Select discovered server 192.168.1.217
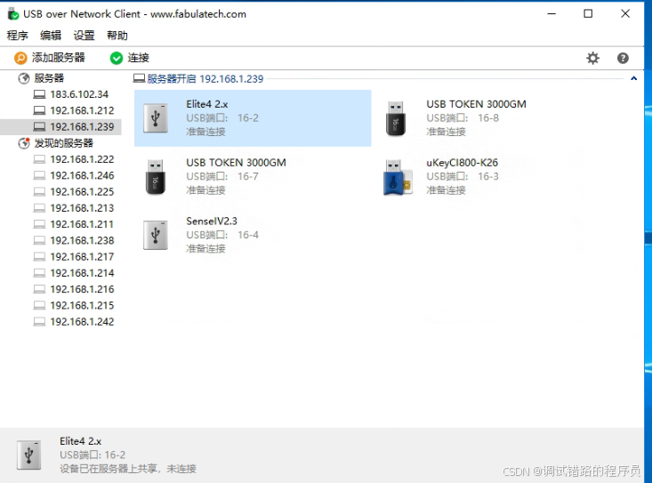652x483 pixels. [82, 256]
